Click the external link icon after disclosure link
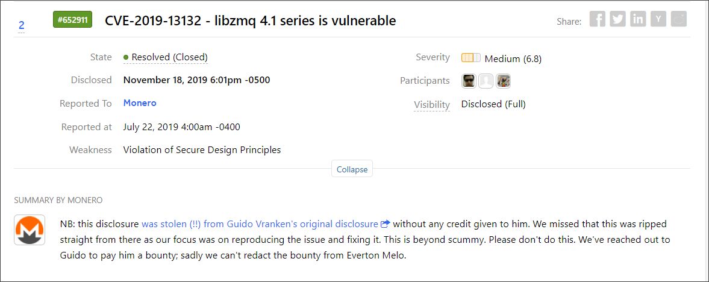The width and height of the screenshot is (709, 282). pyautogui.click(x=386, y=224)
